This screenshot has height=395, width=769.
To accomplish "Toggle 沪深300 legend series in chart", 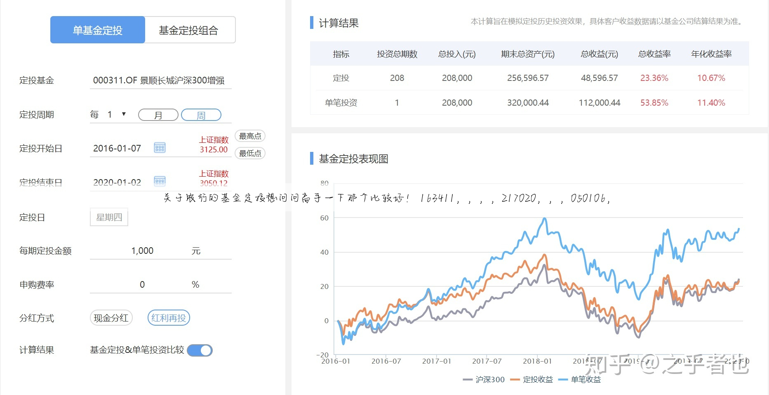I will pos(484,379).
